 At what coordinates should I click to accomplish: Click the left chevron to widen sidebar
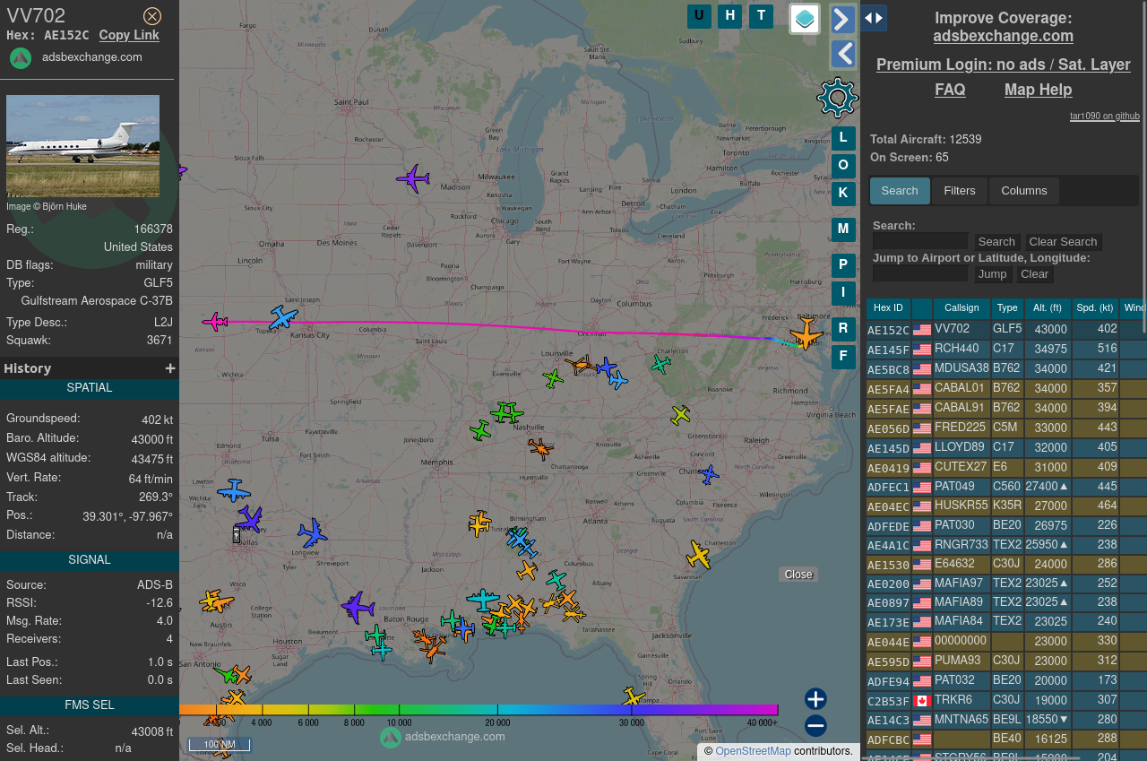click(843, 55)
